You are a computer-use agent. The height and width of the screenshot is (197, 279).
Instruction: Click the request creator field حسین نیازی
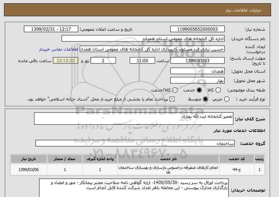(152, 49)
